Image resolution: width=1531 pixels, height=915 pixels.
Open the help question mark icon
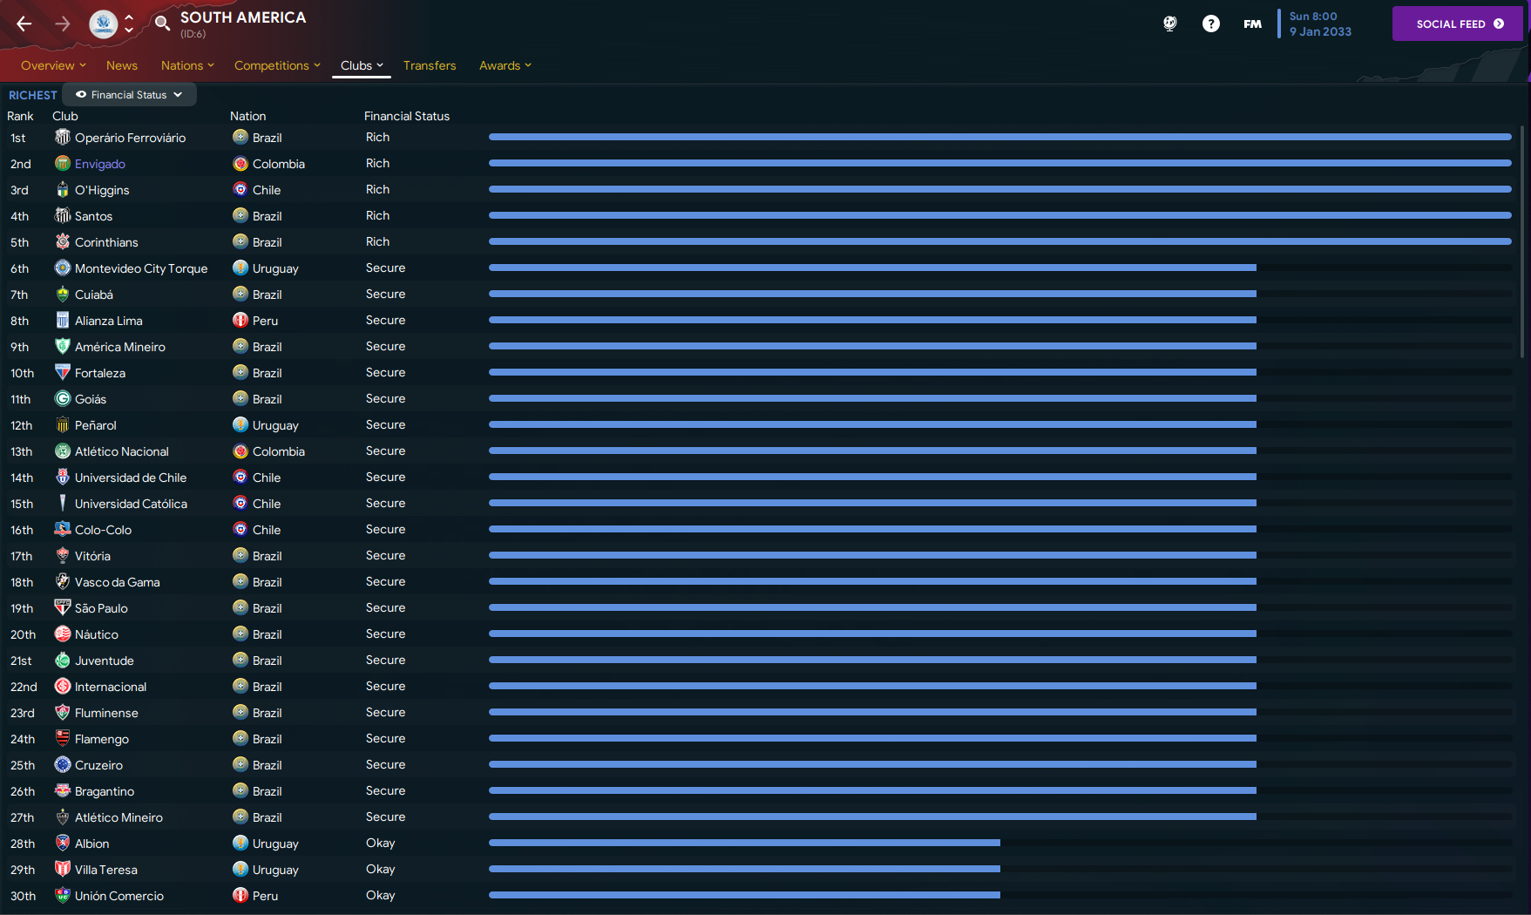pyautogui.click(x=1211, y=24)
